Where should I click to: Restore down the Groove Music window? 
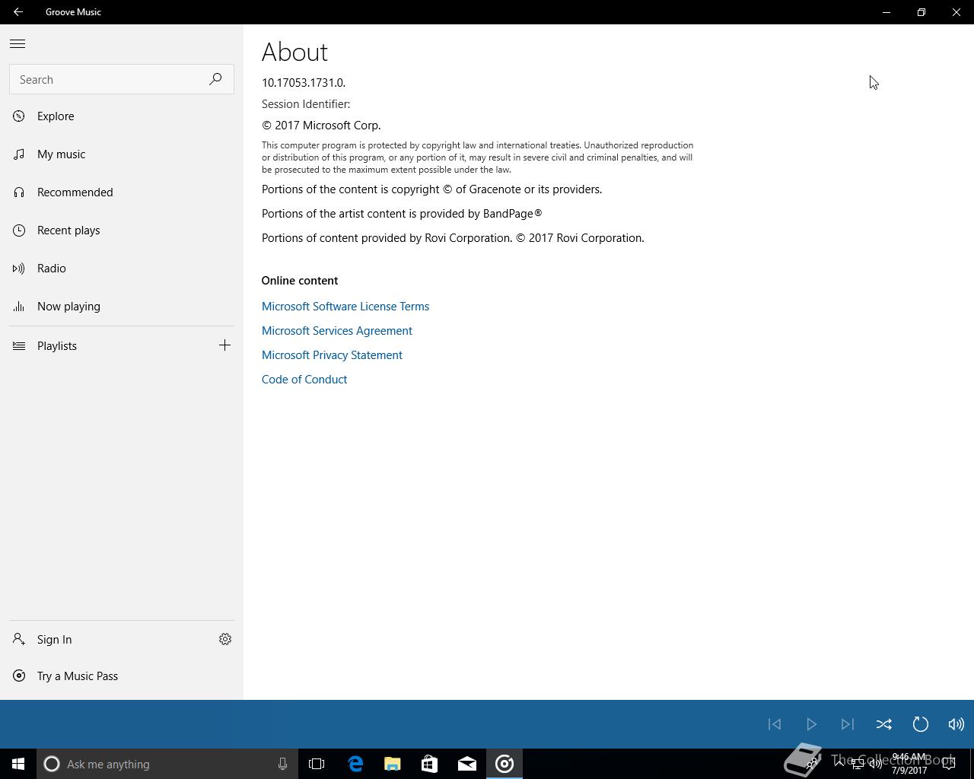[x=921, y=12]
